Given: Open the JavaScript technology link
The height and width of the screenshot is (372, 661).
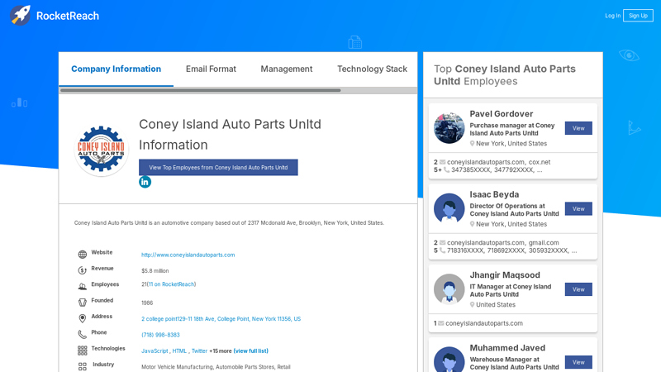Looking at the screenshot, I should coord(155,351).
